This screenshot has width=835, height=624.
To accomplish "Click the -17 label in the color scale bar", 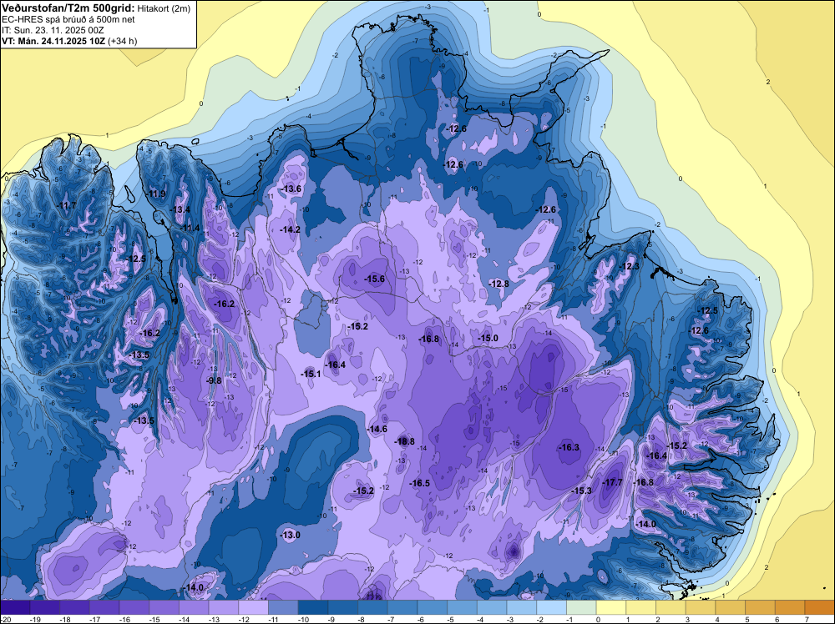I will (x=95, y=619).
